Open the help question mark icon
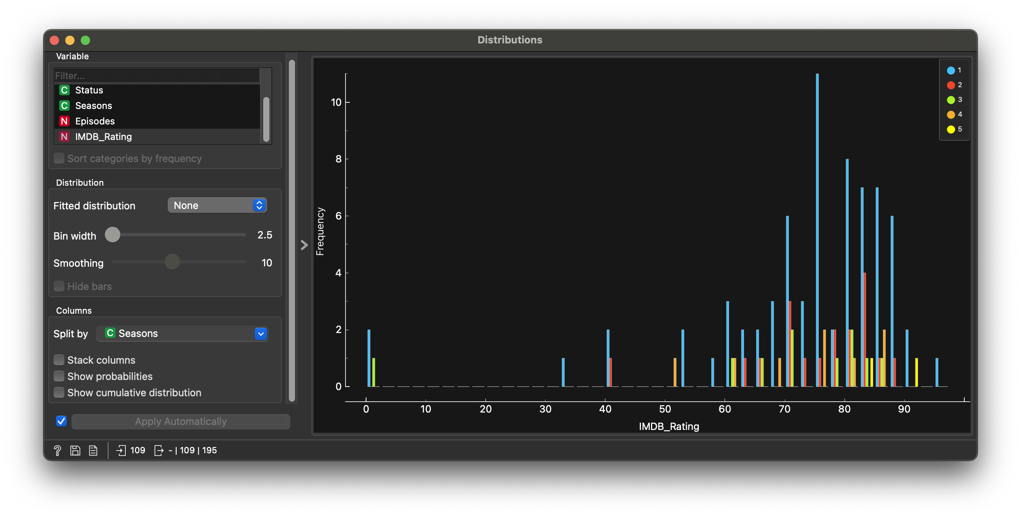This screenshot has width=1021, height=518. coord(57,450)
